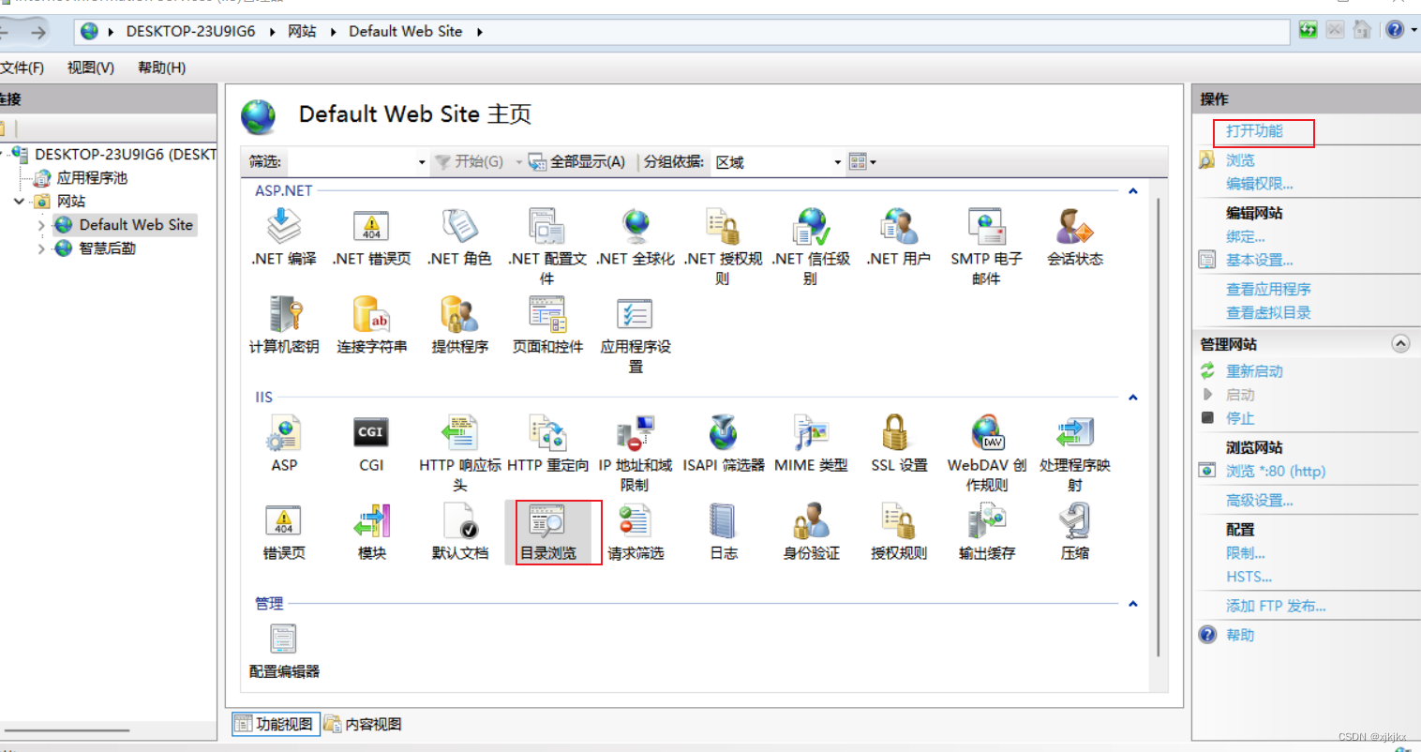Screen dimensions: 1421x752
Task: Collapse the 管理 group section
Action: [x=1132, y=604]
